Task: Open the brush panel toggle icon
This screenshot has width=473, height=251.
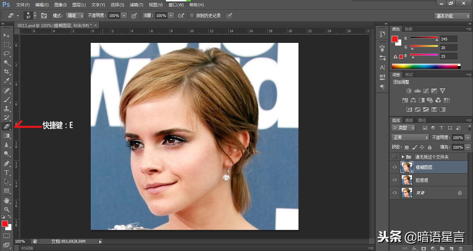Action: coord(44,16)
